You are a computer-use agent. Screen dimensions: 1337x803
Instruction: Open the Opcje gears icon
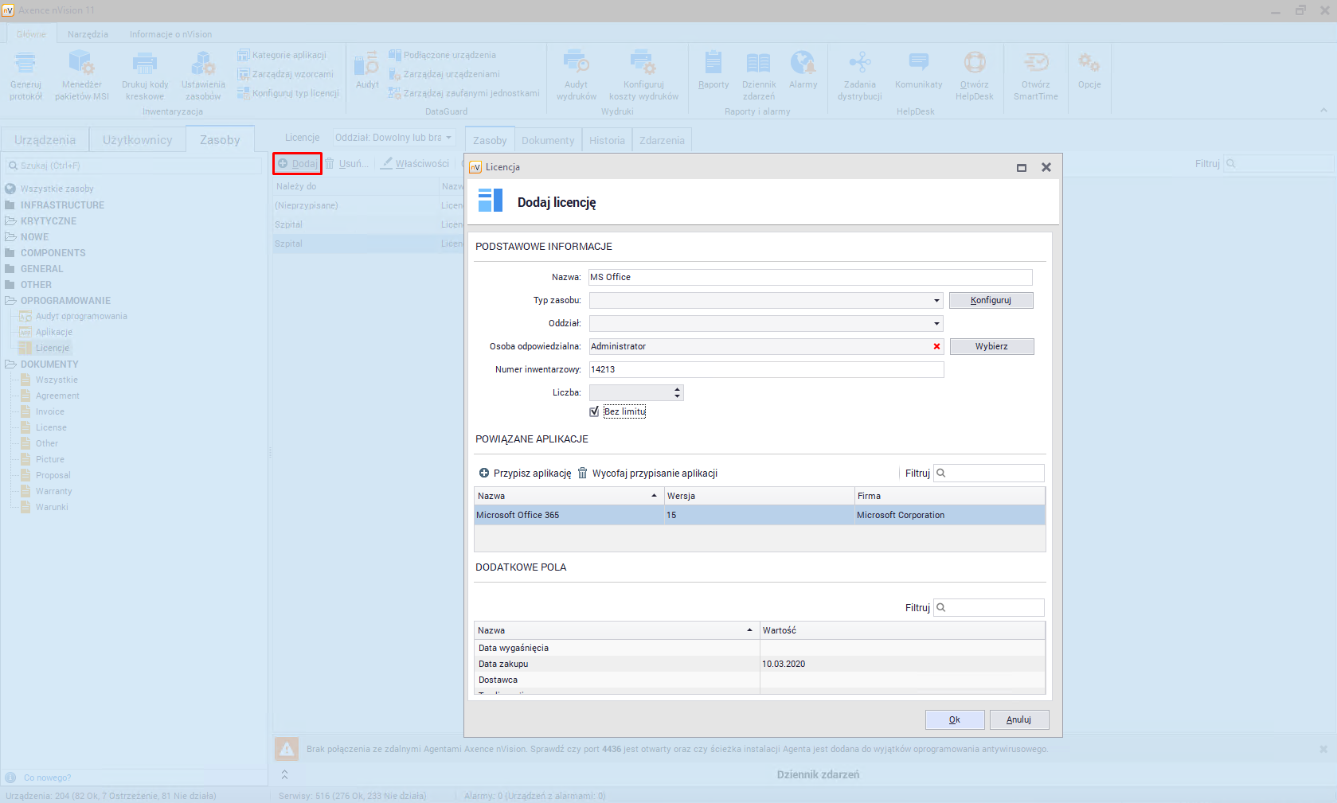pyautogui.click(x=1089, y=63)
